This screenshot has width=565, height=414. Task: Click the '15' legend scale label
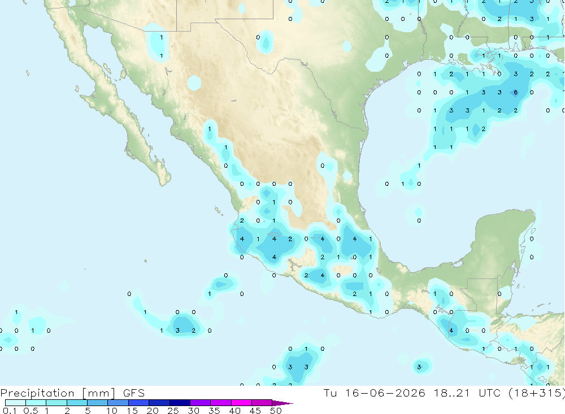tap(132, 411)
